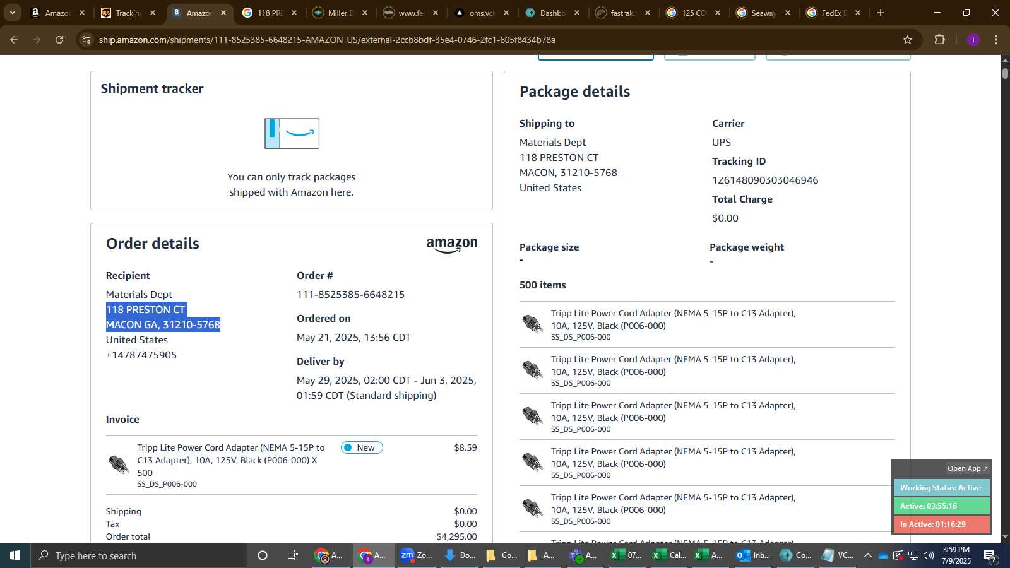Image resolution: width=1010 pixels, height=568 pixels.
Task: Switch to the UPS Tracking tab
Action: 128,13
